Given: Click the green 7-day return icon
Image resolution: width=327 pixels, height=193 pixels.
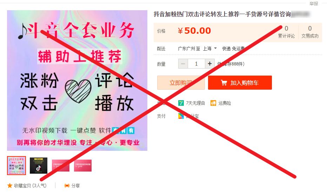Looking at the screenshot, I should [181, 103].
